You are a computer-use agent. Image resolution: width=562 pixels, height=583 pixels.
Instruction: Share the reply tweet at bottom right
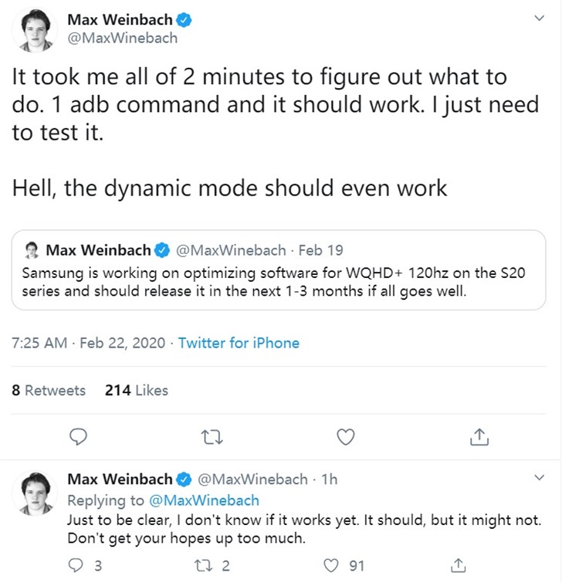point(458,566)
